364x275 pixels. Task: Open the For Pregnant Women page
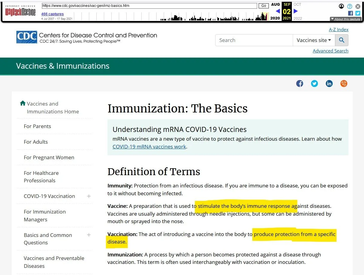coord(49,157)
